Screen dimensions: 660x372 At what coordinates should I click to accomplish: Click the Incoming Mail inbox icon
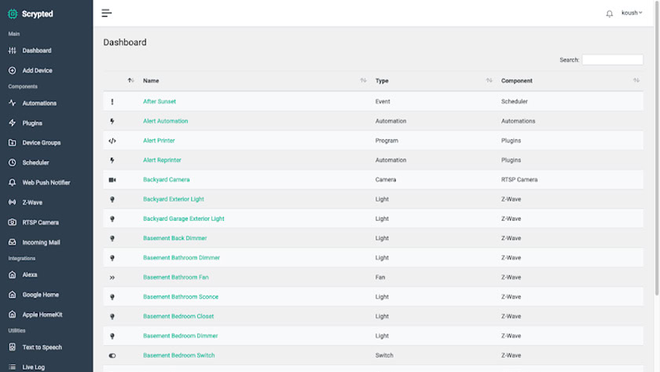[x=13, y=242]
